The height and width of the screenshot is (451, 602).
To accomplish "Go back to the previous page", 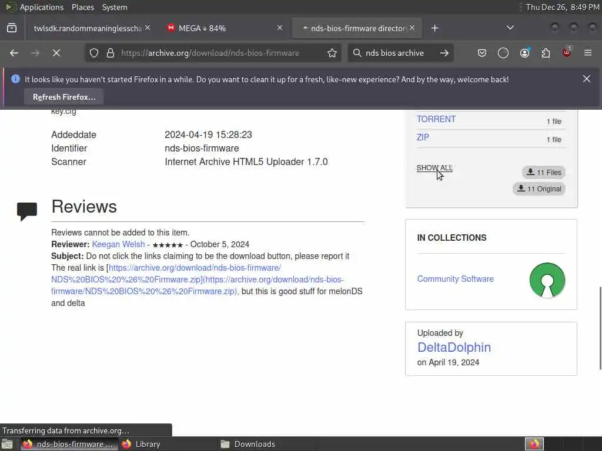I will [x=14, y=53].
